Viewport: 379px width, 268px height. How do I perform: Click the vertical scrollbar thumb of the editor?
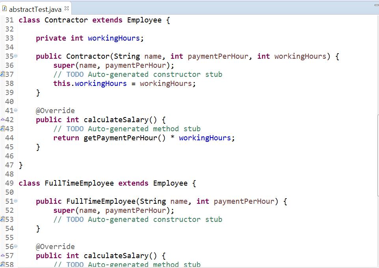[378, 156]
